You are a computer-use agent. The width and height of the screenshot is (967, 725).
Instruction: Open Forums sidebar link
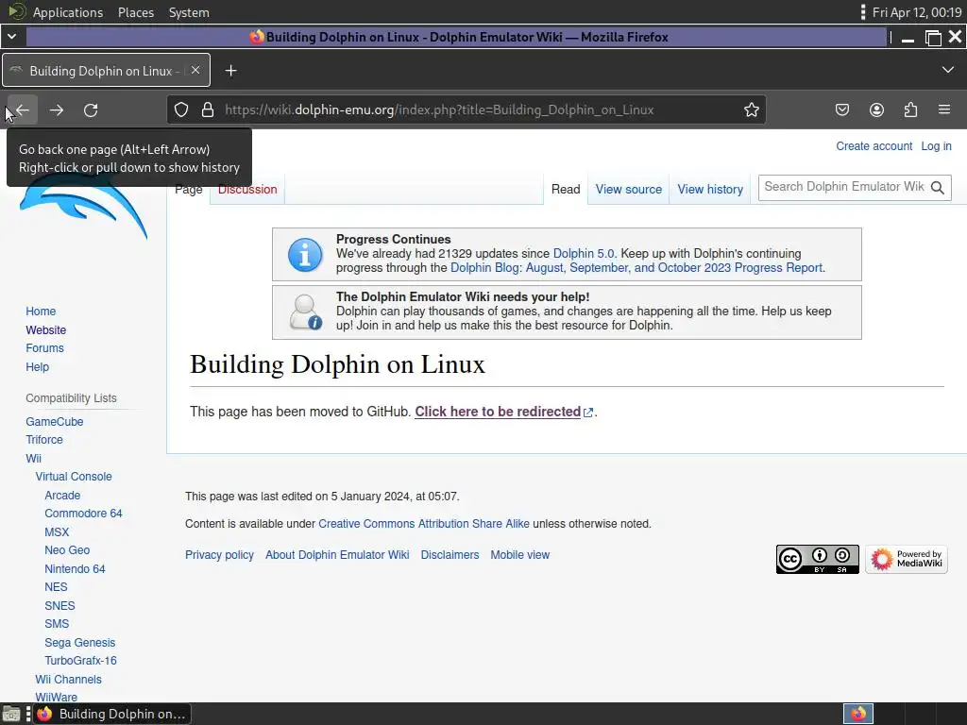tap(44, 348)
